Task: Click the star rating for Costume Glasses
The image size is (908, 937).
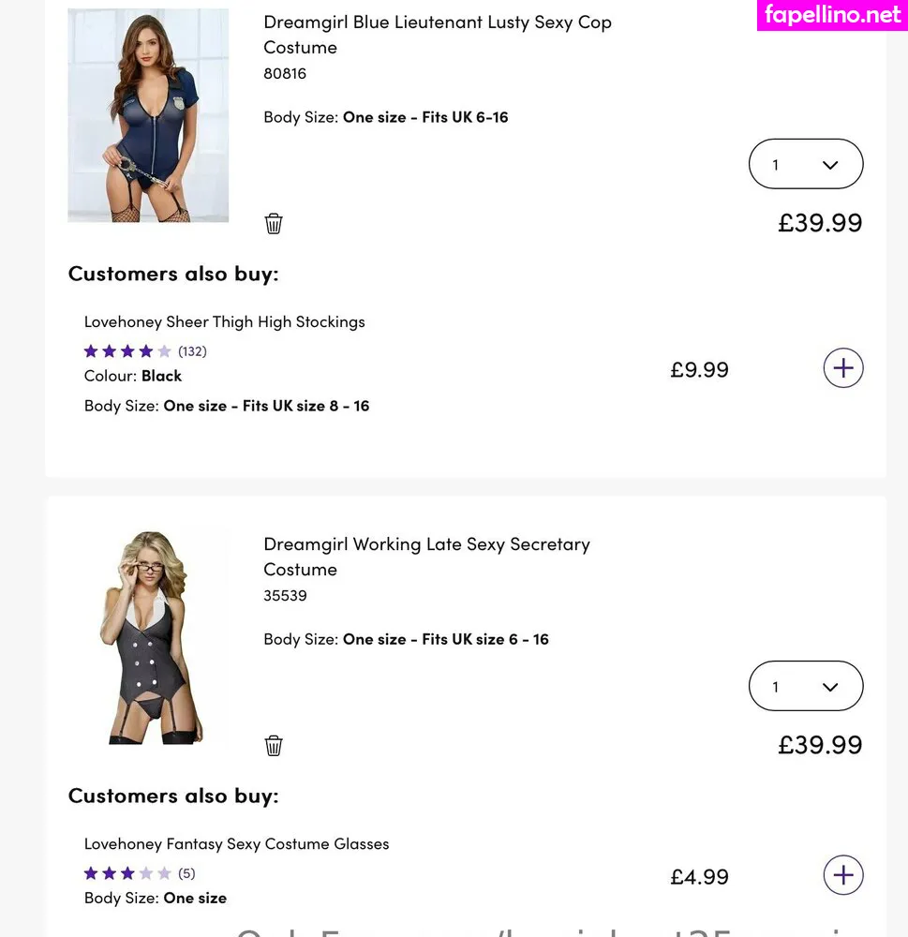Action: (x=127, y=873)
